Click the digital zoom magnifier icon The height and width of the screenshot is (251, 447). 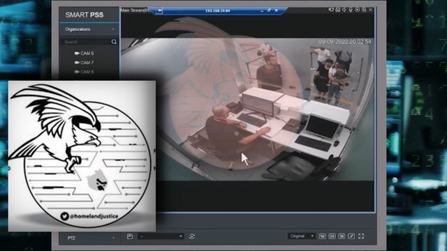[x=364, y=10]
